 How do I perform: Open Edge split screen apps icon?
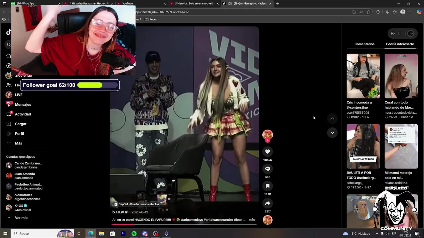point(354,12)
